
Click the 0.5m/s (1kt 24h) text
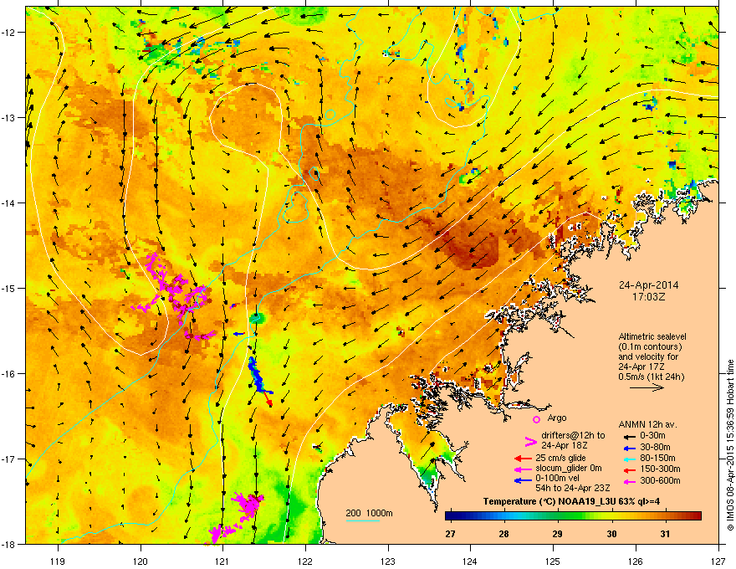coord(651,377)
